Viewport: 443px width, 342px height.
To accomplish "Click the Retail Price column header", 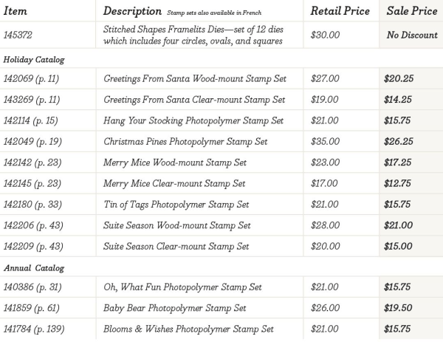I will (340, 11).
